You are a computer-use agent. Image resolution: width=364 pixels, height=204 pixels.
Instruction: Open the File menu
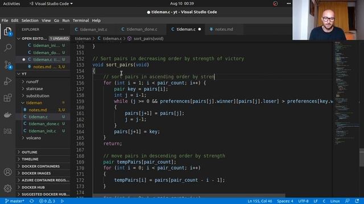[x=5, y=20]
